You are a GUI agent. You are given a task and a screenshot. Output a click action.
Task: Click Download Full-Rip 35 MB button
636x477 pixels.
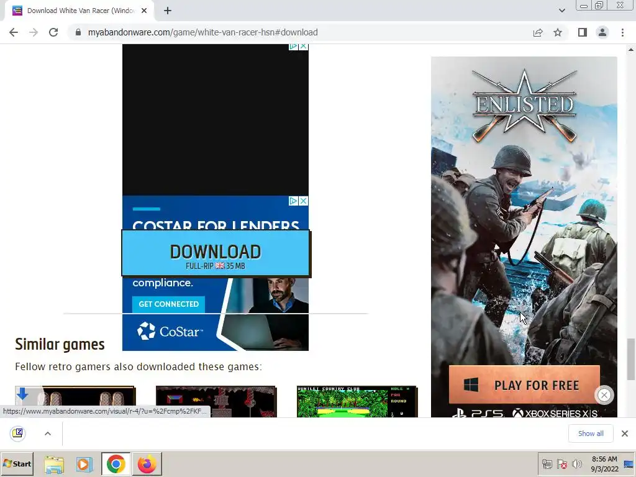(x=216, y=253)
